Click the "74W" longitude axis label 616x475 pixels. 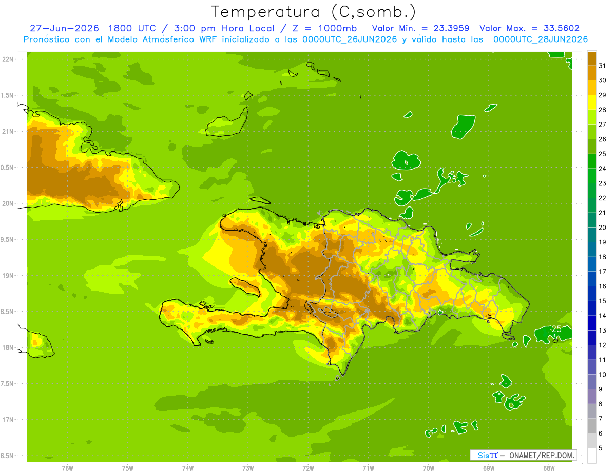tap(188, 468)
